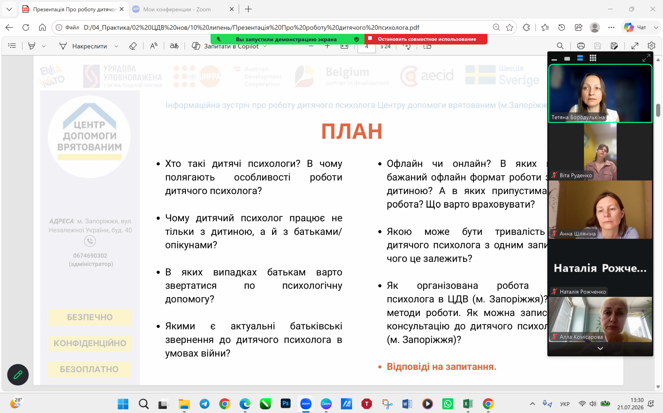Share this page
Screen dimensions: 663x413
578,27
